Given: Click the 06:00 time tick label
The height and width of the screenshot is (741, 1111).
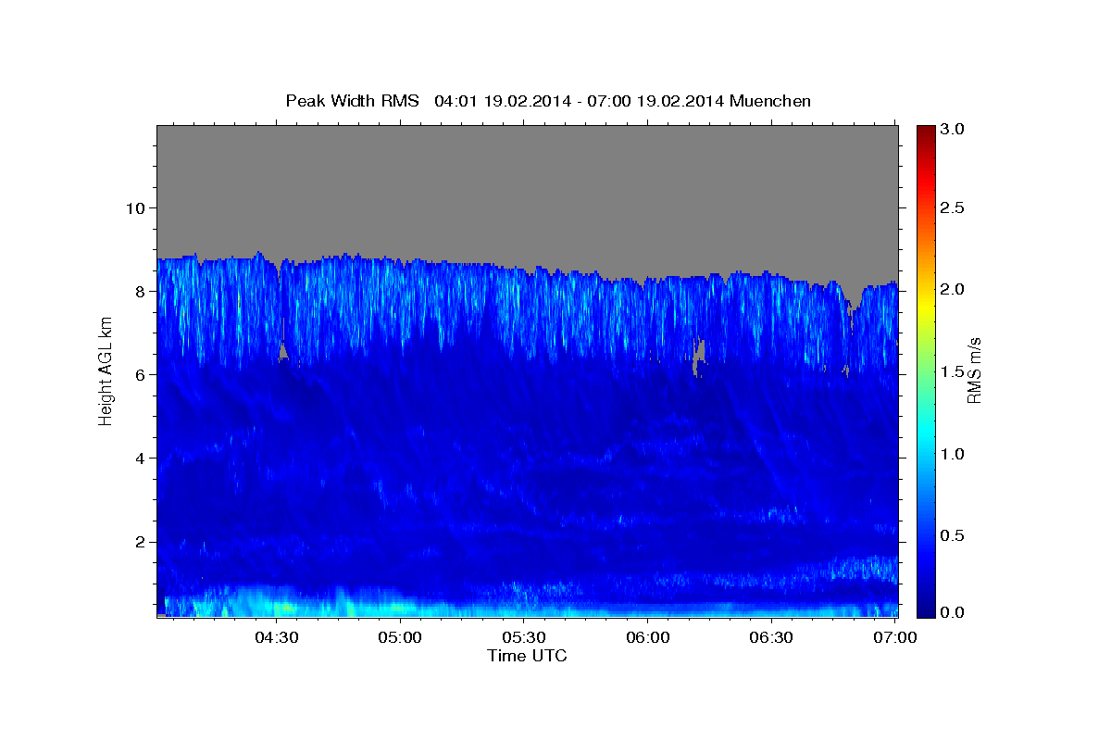Looking at the screenshot, I should click(x=647, y=638).
